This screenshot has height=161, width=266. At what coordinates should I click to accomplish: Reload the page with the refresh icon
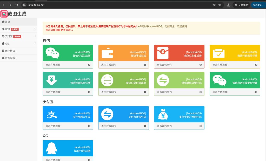[17, 5]
